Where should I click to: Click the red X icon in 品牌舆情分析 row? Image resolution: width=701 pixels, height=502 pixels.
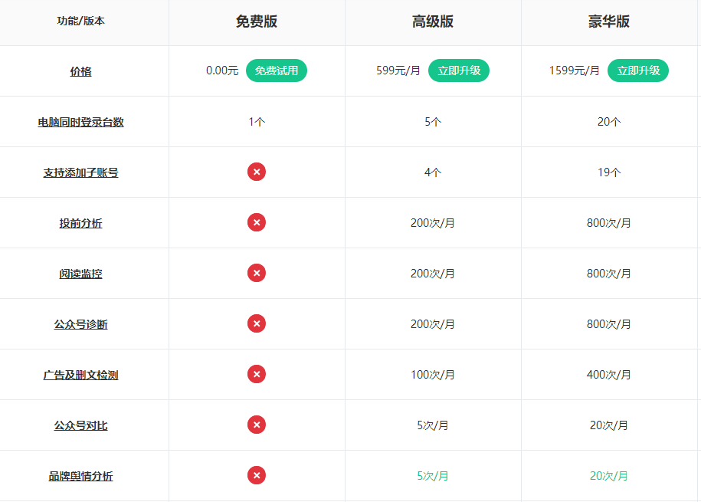tap(257, 475)
